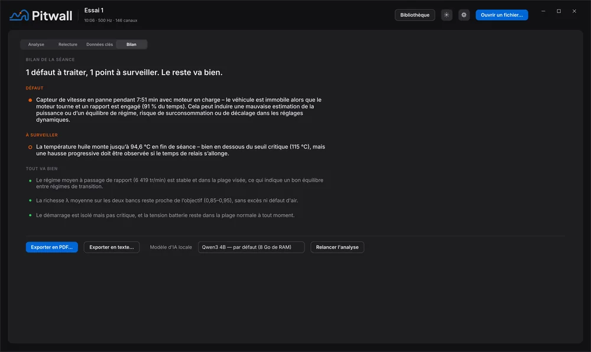This screenshot has height=352, width=591.
Task: Click the Ouvrir un fichier button
Action: [502, 15]
